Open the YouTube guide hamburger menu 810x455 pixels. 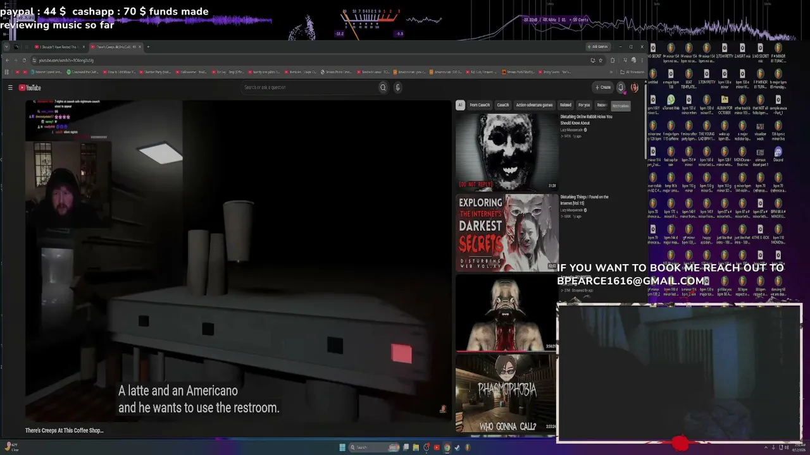10,88
